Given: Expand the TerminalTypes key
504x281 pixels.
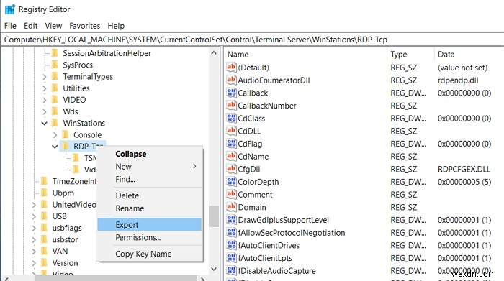Looking at the screenshot, I should coord(45,77).
